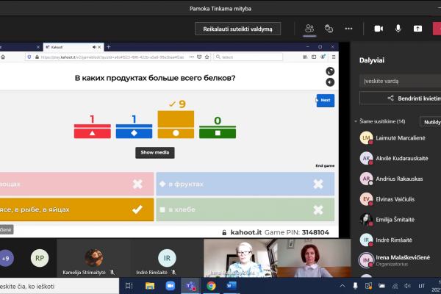
Task: Mute audio on the Kahoot tab
Action: [94, 47]
